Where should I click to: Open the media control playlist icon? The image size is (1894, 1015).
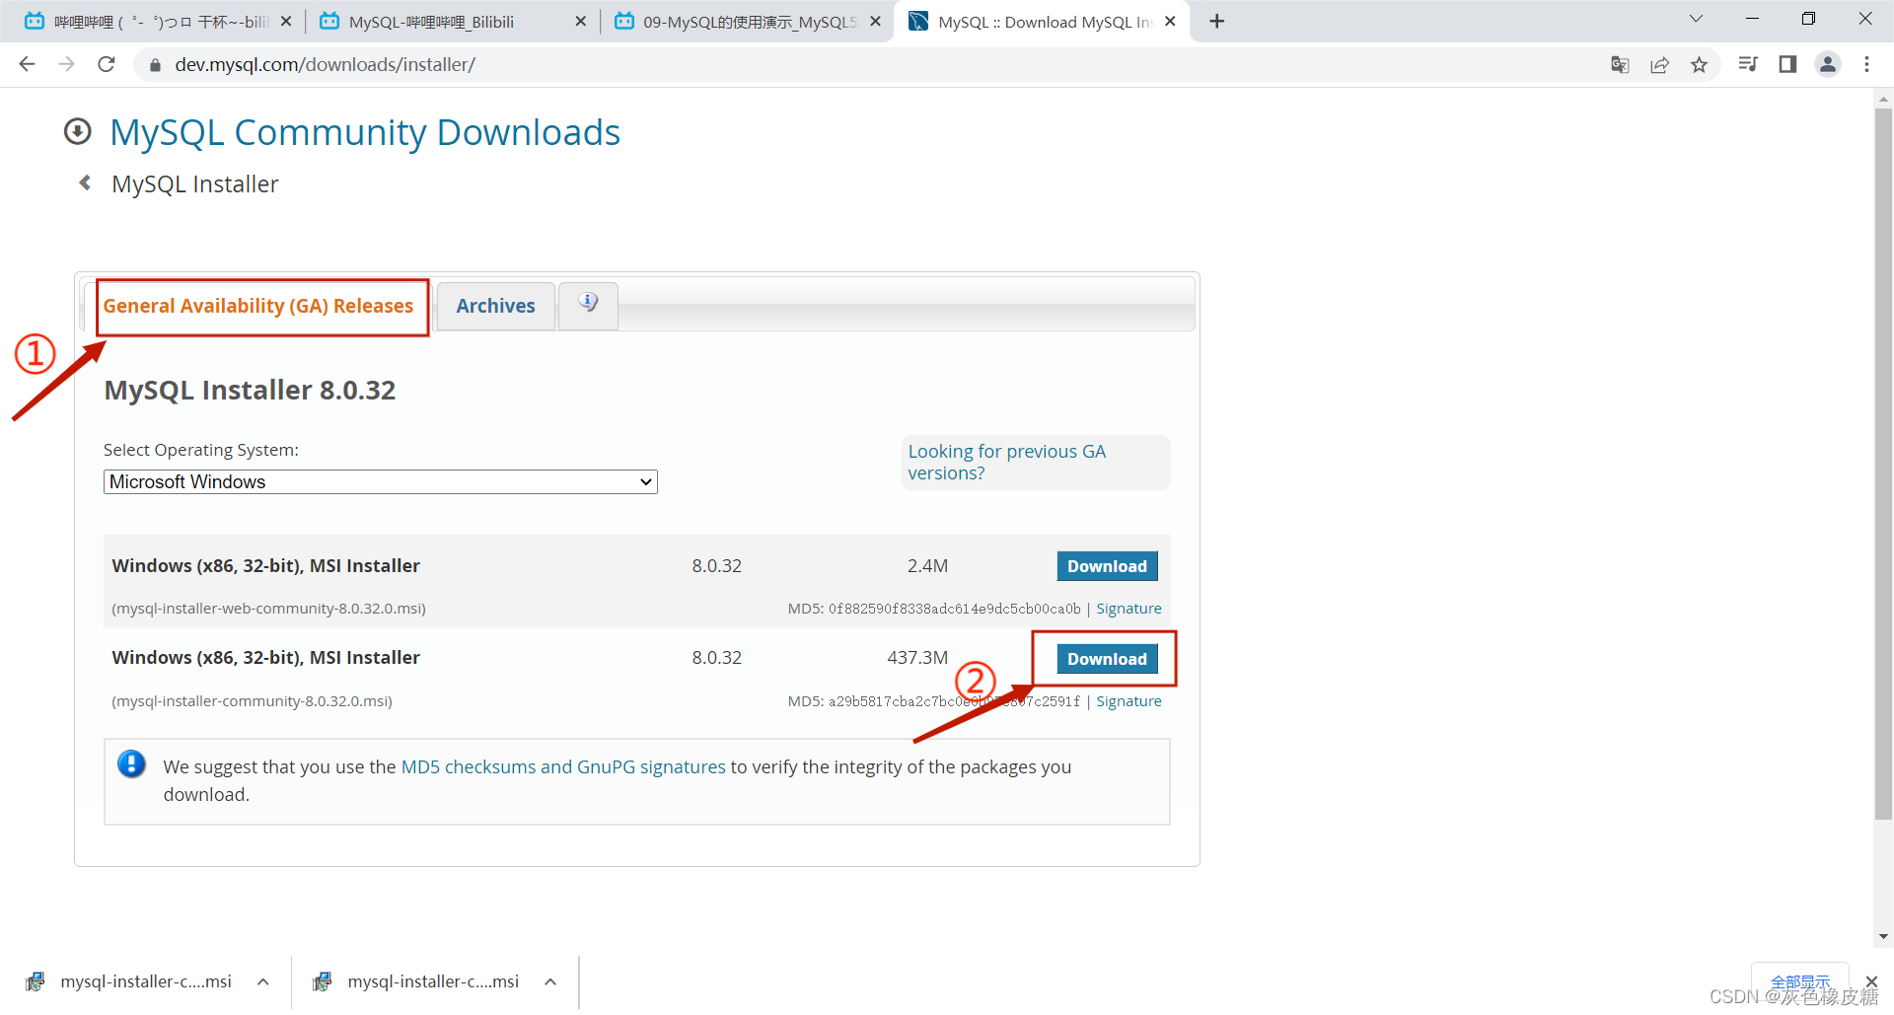(x=1748, y=64)
